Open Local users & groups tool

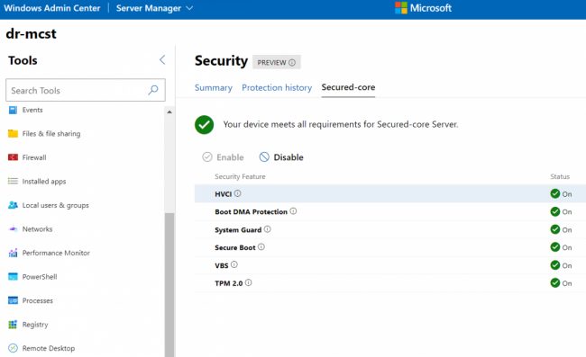click(x=56, y=205)
